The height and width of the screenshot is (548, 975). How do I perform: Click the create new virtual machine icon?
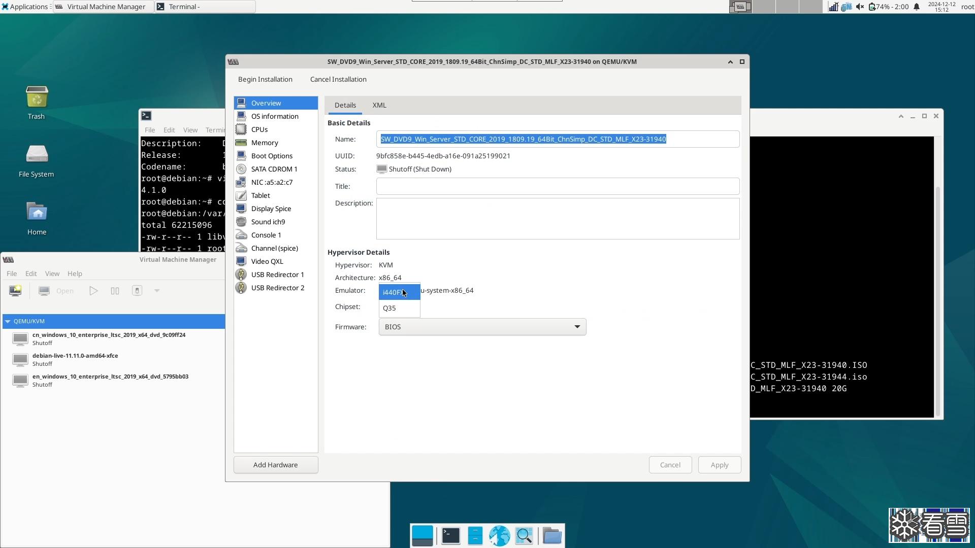(15, 291)
